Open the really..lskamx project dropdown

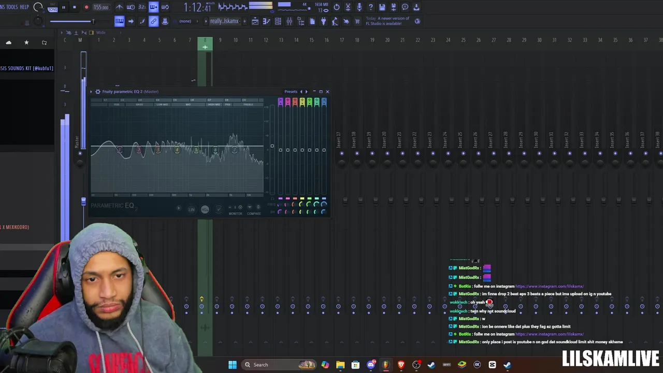[x=224, y=21]
